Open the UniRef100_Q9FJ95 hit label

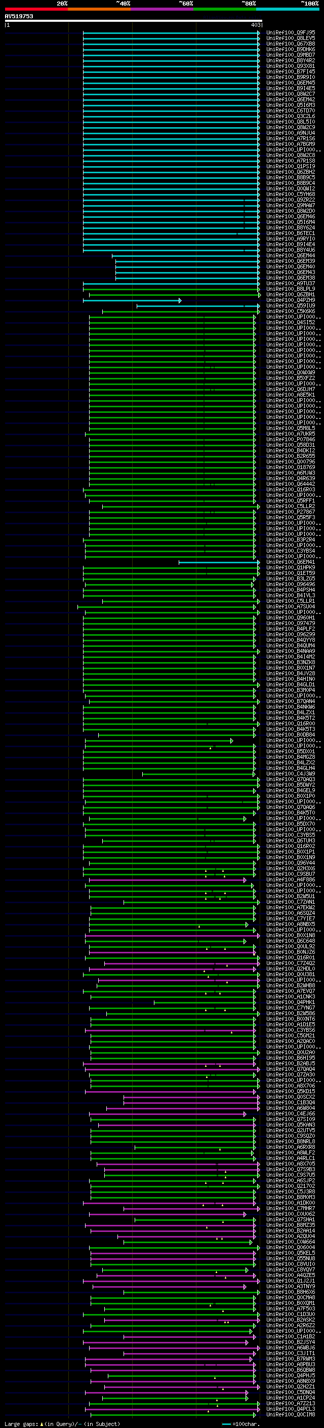tap(291, 33)
